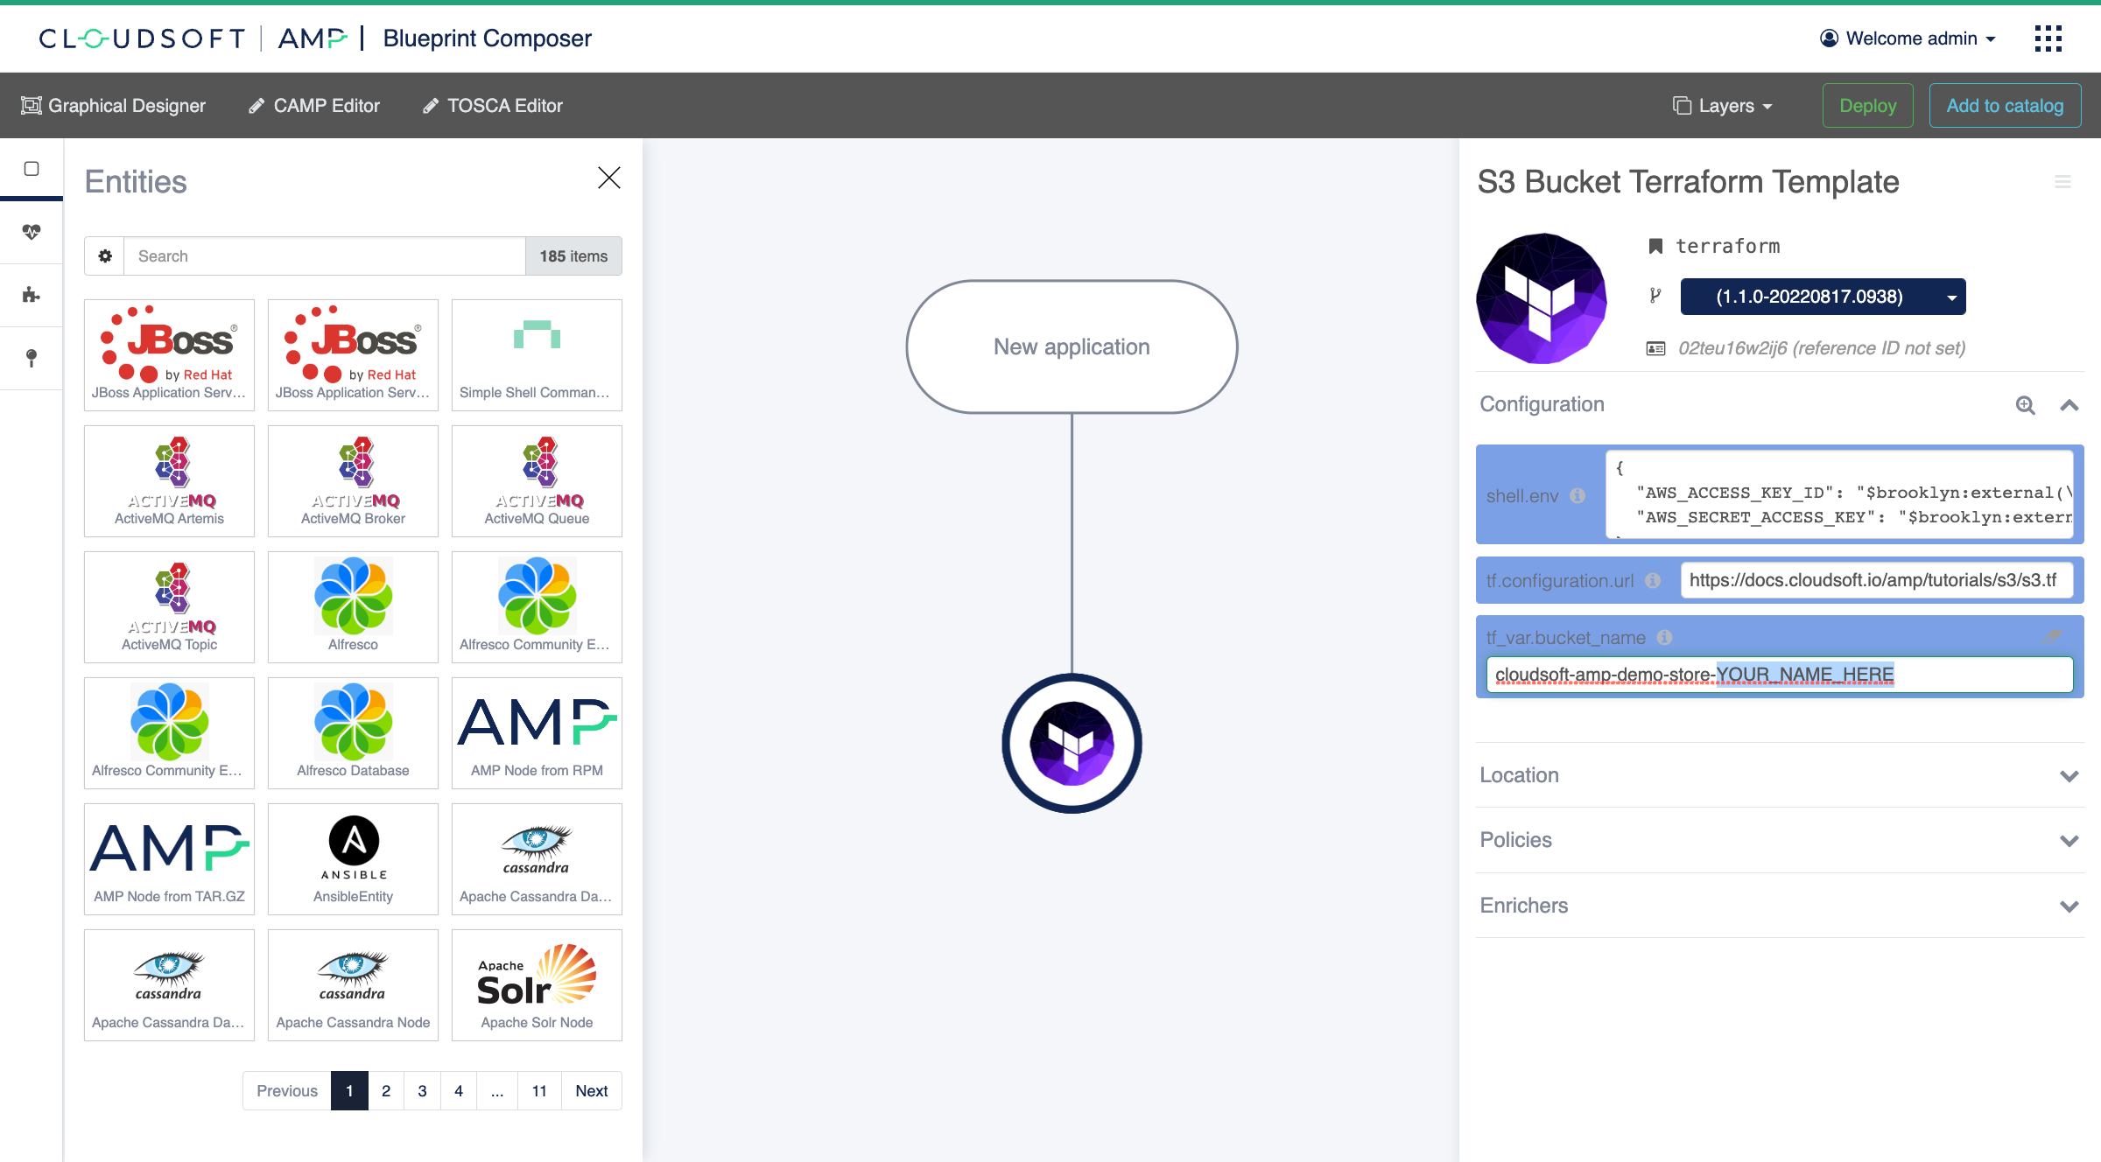Pick the Apache Cassandra Node entity
This screenshot has width=2101, height=1162.
[x=353, y=985]
